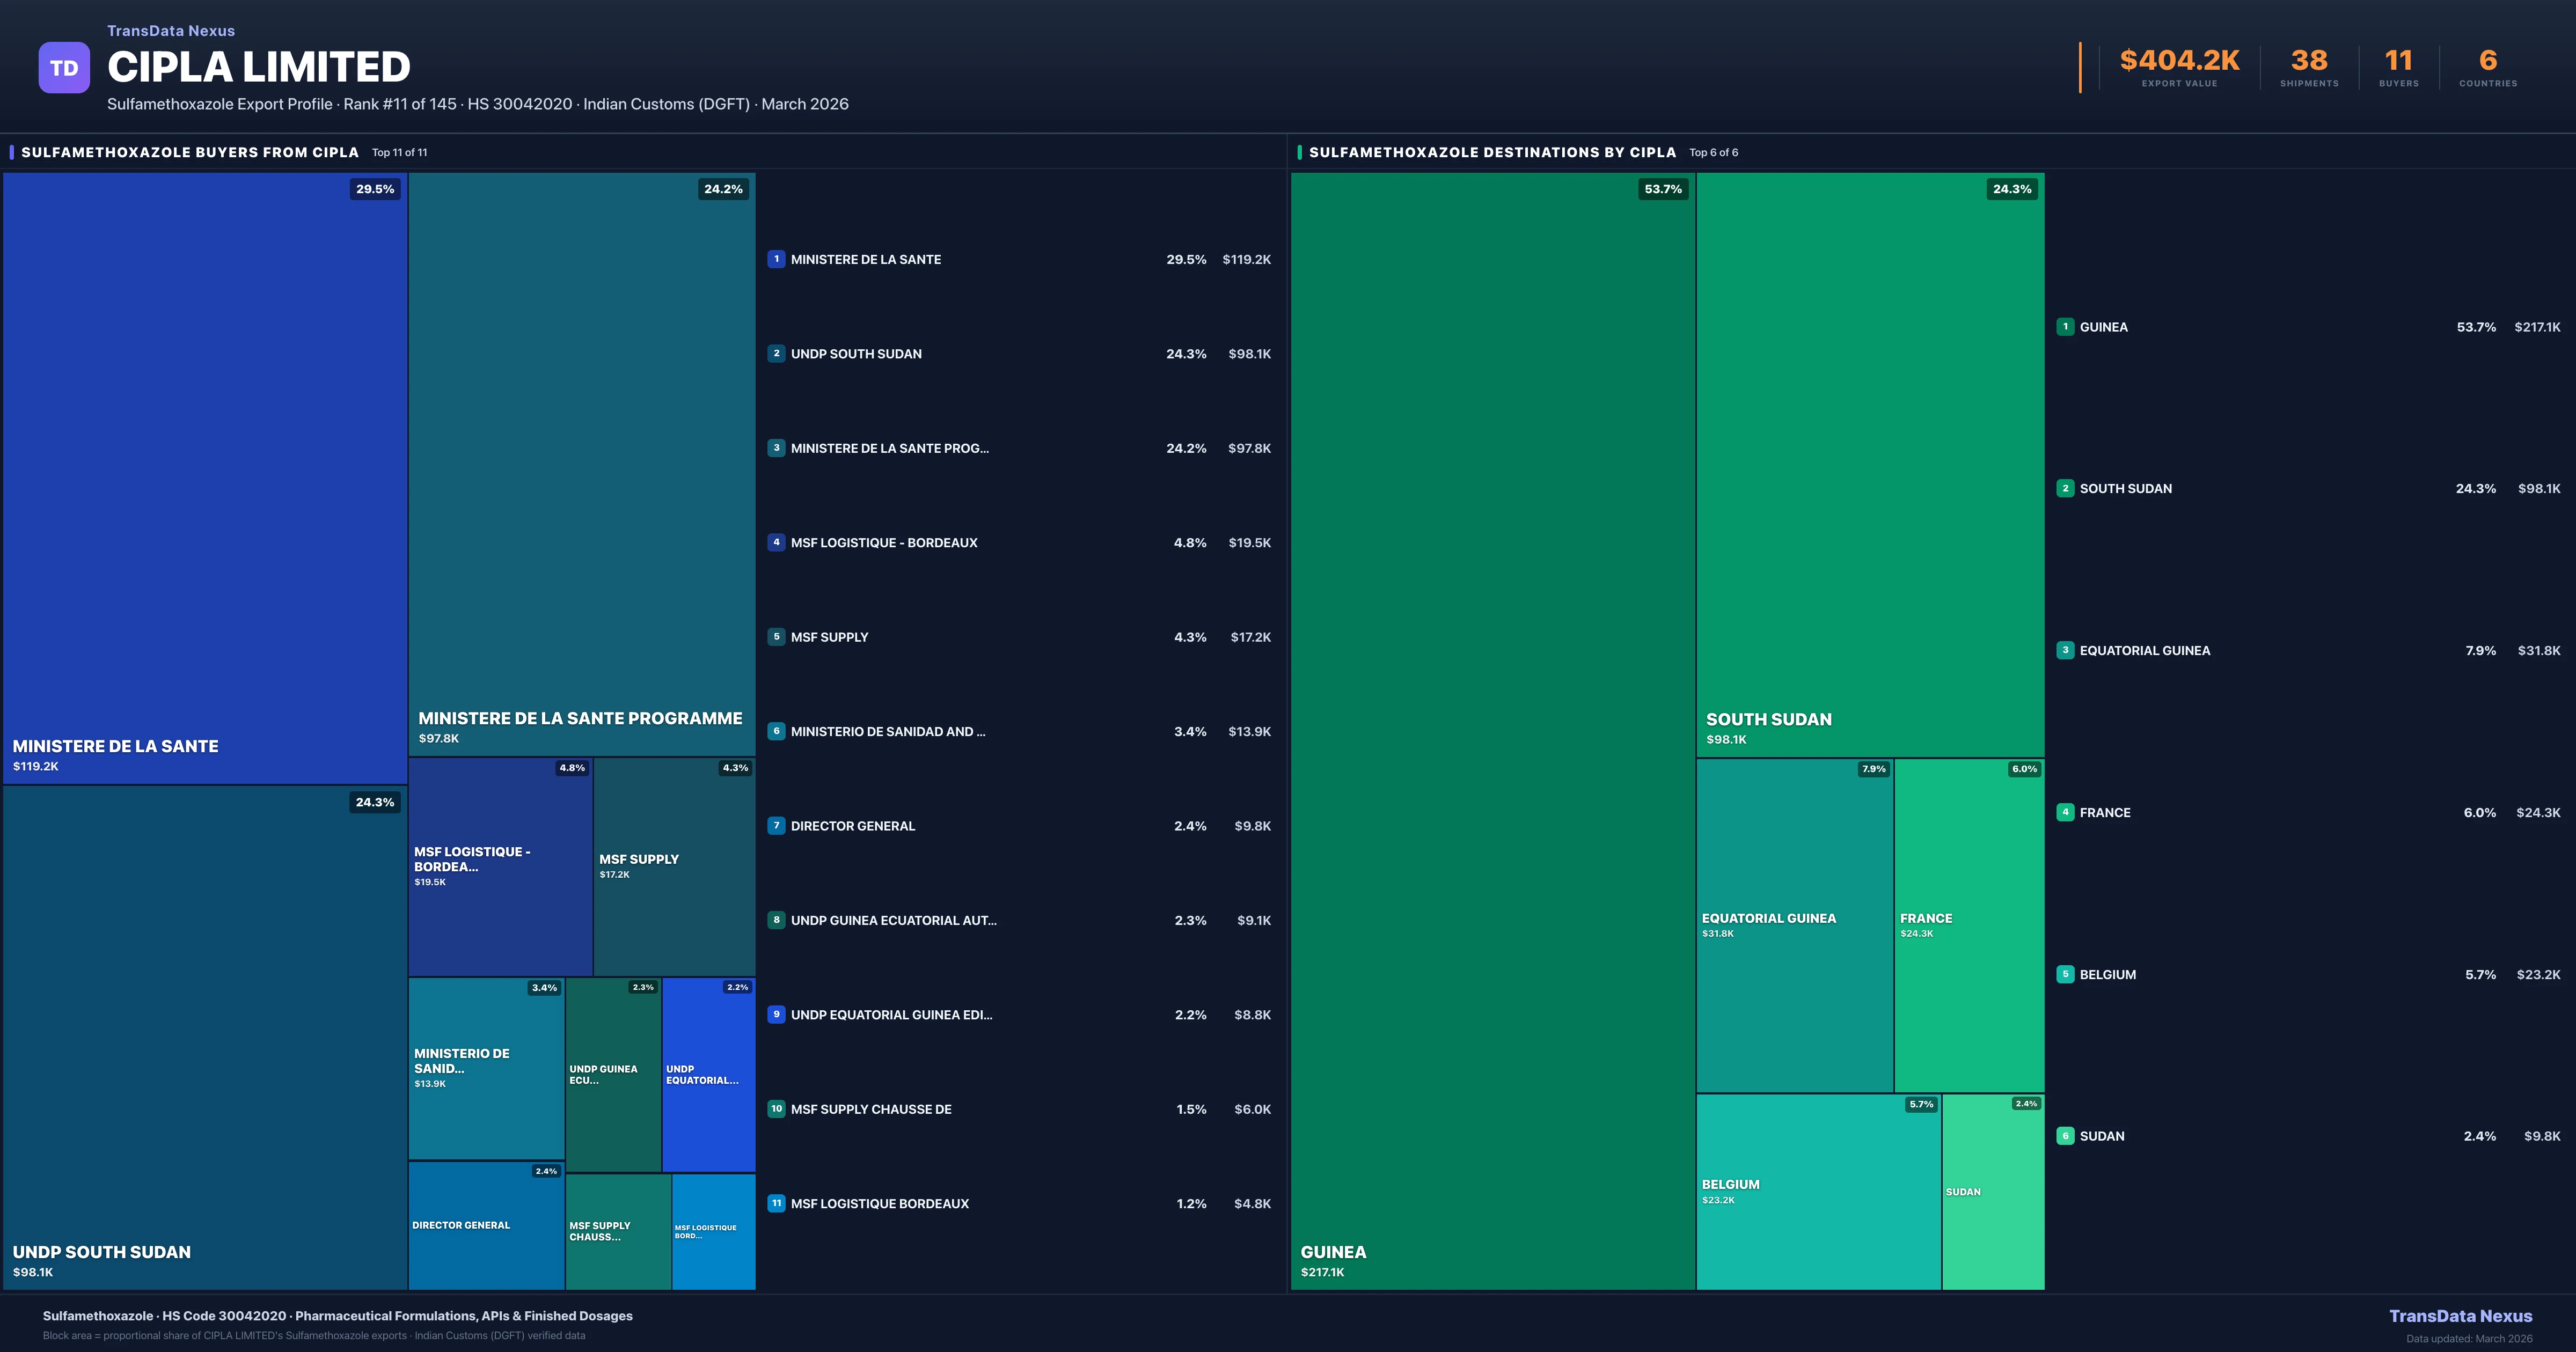Screen dimensions: 2576x1352
Task: Click the Sulfamethoxazole Buyers from Cipla header
Action: (x=190, y=152)
